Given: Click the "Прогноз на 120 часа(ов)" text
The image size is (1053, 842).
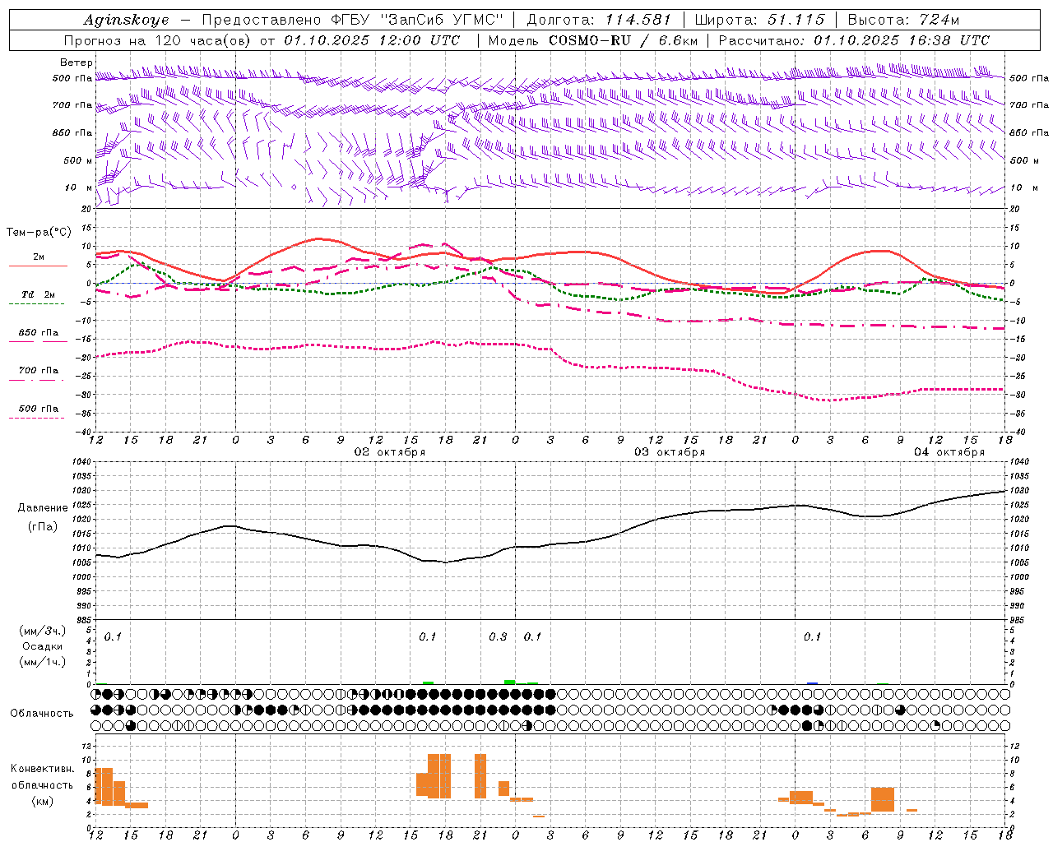Looking at the screenshot, I should pos(159,40).
